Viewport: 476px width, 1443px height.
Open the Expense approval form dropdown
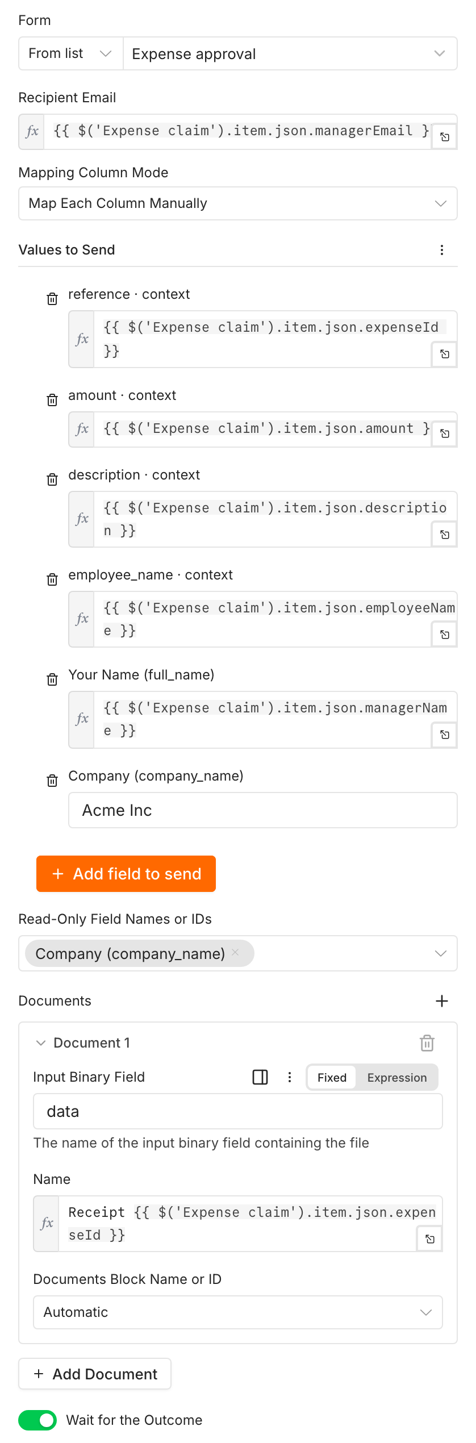coord(290,53)
